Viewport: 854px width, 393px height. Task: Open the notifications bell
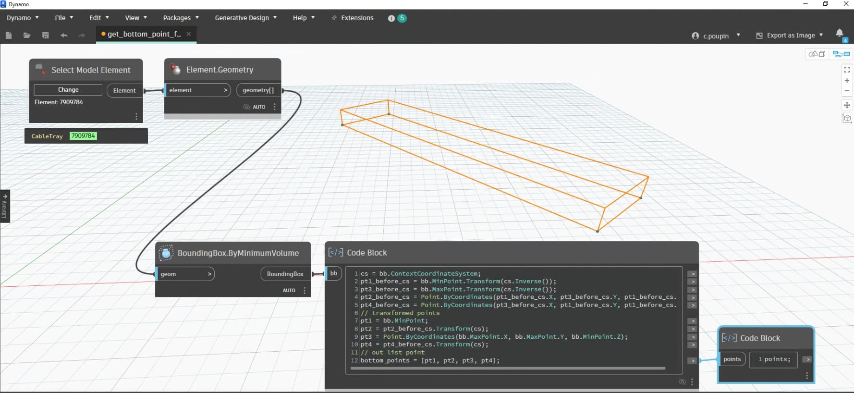pos(839,33)
